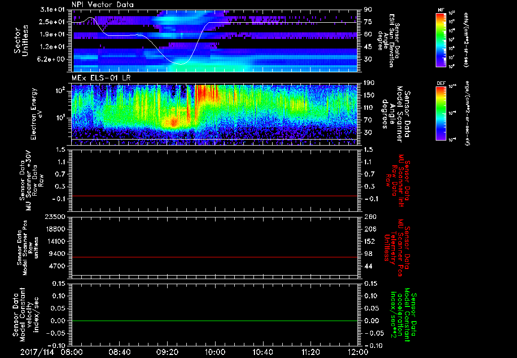Click the DEF color scale bar
The image size is (517, 358).
pos(440,112)
